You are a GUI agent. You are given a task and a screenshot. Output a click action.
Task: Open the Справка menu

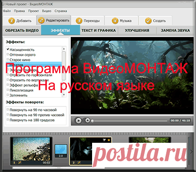(x=60, y=11)
